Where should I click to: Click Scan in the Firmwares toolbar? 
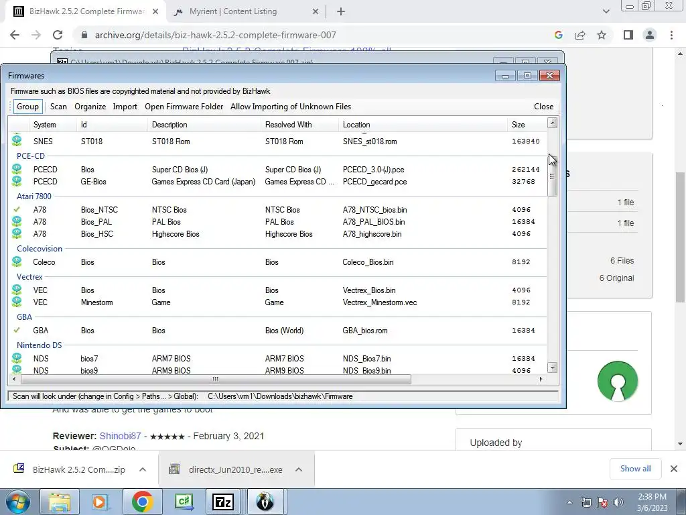click(x=58, y=107)
